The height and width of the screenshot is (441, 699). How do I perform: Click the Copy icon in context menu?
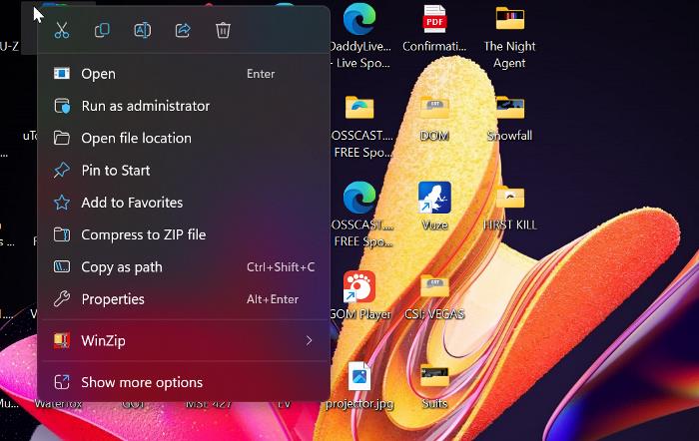click(x=102, y=31)
